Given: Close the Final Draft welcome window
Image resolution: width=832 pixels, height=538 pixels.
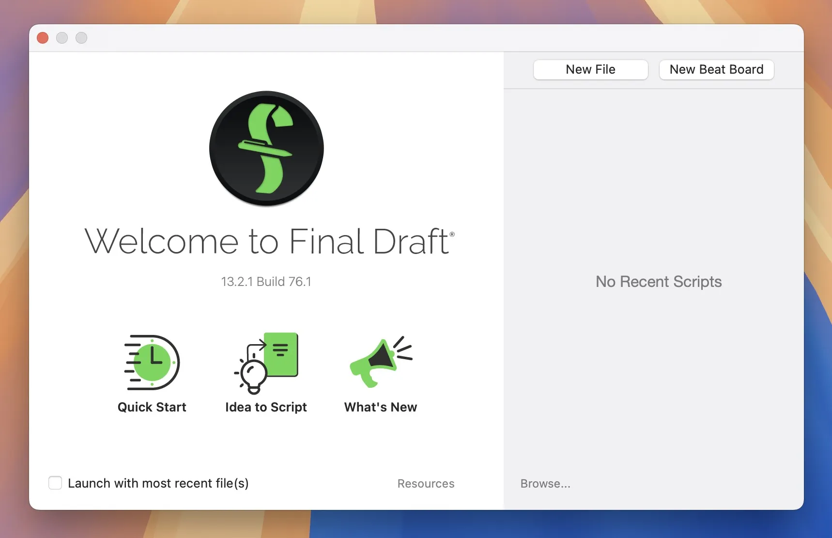Looking at the screenshot, I should pos(43,38).
